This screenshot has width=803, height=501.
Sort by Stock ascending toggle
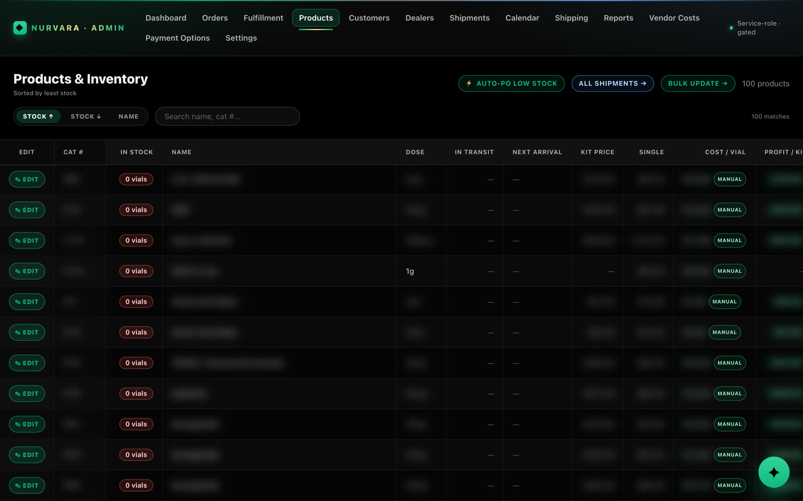(x=38, y=116)
